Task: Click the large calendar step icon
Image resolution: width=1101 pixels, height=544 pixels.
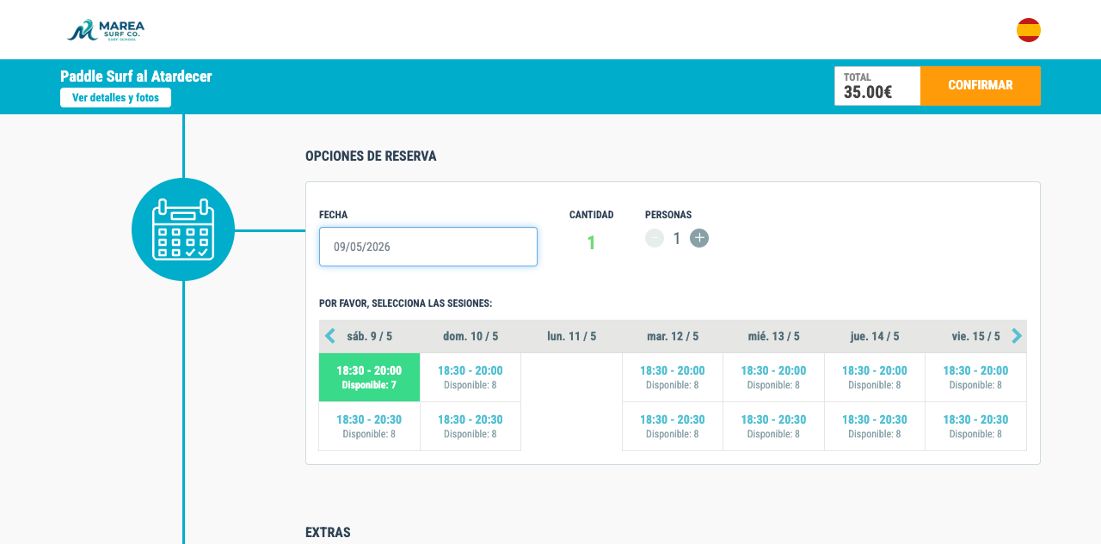Action: click(x=183, y=229)
